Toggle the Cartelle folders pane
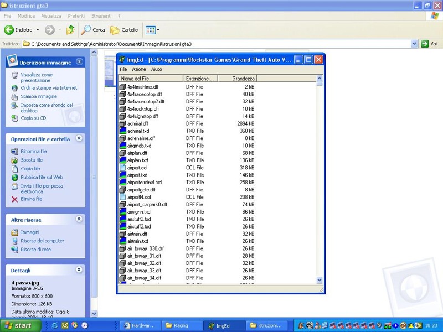Viewport: 443px width, 332px height. click(x=124, y=30)
